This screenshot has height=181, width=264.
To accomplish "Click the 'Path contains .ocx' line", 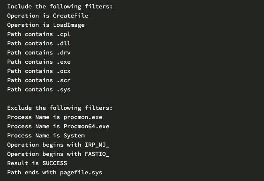I will point(39,71).
